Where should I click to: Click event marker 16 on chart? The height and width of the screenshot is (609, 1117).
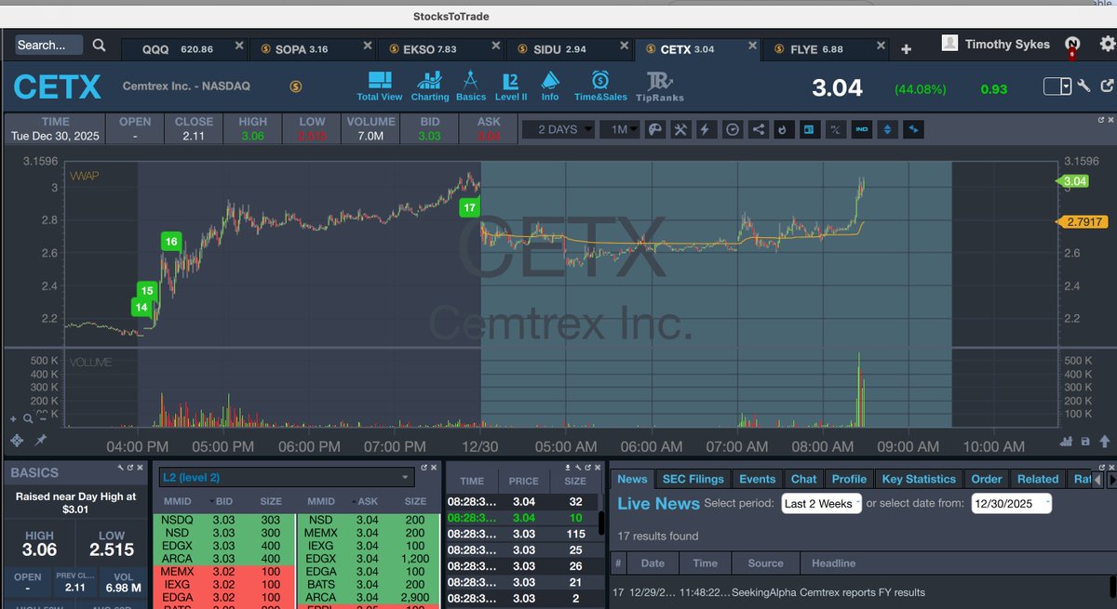click(170, 242)
